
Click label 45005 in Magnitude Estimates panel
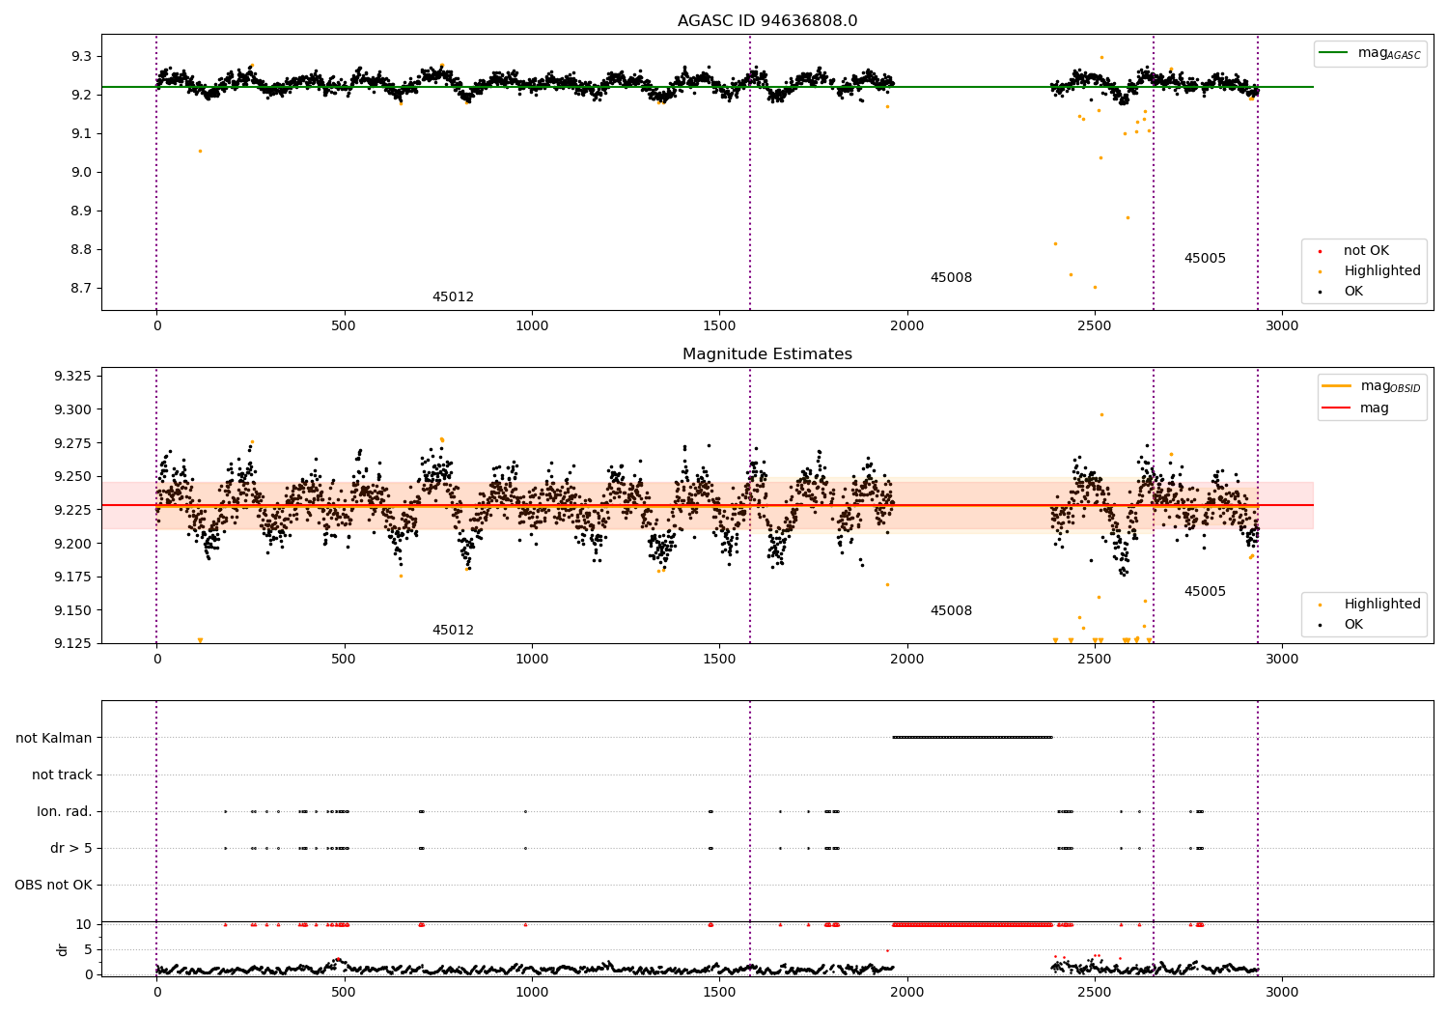pyautogui.click(x=1205, y=591)
